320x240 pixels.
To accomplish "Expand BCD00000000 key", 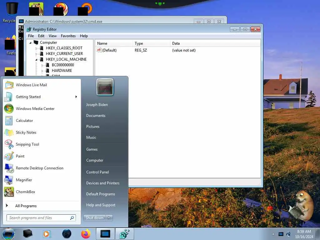I will click(x=42, y=65).
